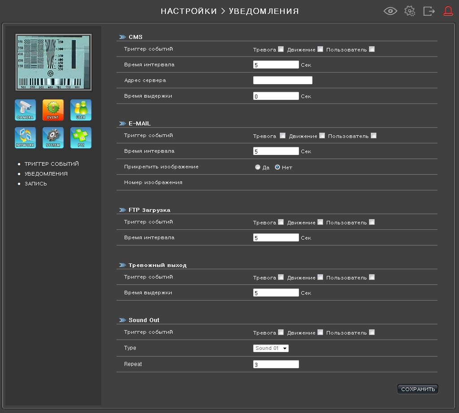The width and height of the screenshot is (459, 413).
Task: Click the logout icon in header
Action: [429, 11]
